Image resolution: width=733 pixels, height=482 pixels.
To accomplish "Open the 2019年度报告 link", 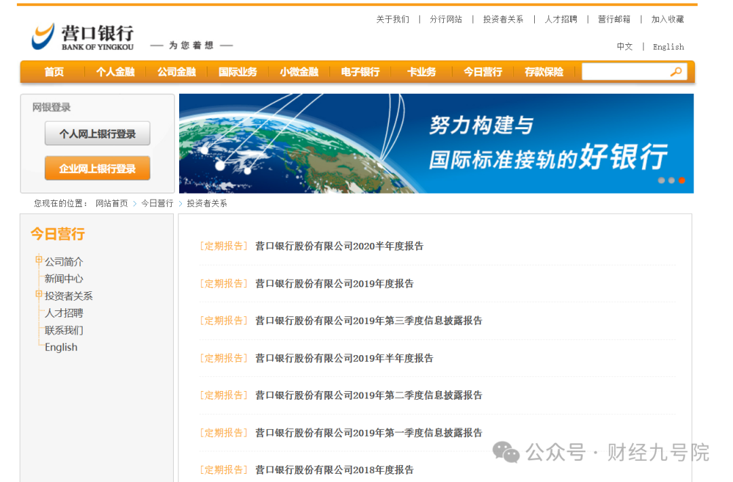I will click(x=336, y=283).
